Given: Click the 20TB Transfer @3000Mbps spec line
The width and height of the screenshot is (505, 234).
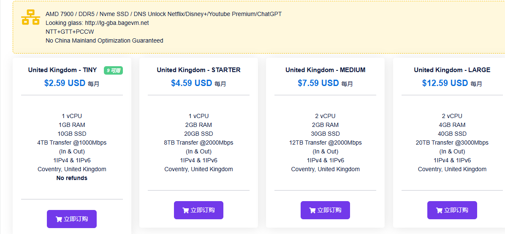Looking at the screenshot, I should (x=452, y=143).
